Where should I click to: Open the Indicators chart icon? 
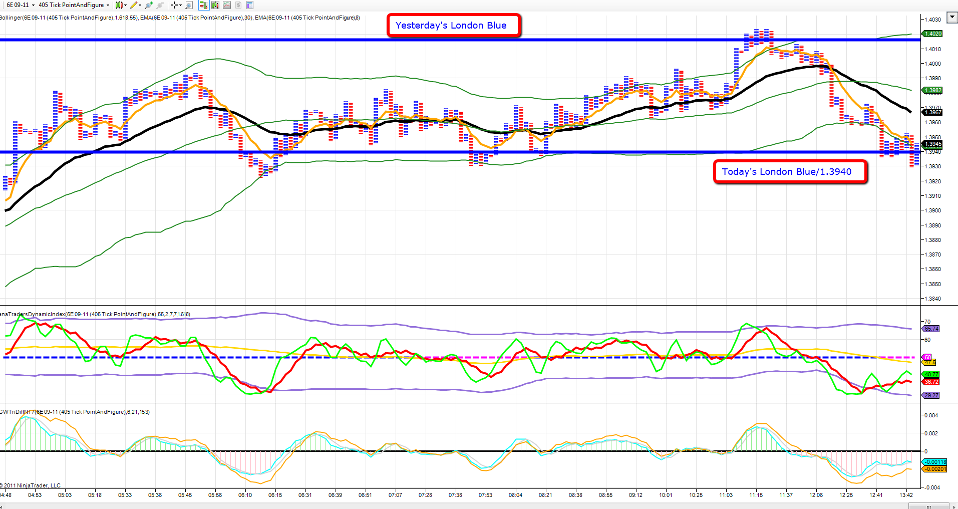(x=227, y=5)
